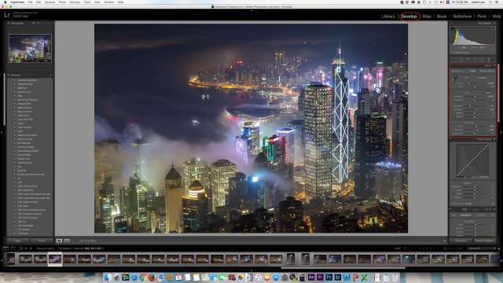Adjust the Exposure slider in Basic panel
This screenshot has height=283, width=503.
[x=474, y=97]
